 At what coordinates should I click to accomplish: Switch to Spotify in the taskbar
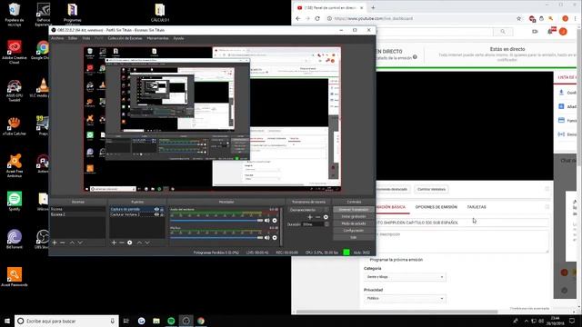(171, 321)
